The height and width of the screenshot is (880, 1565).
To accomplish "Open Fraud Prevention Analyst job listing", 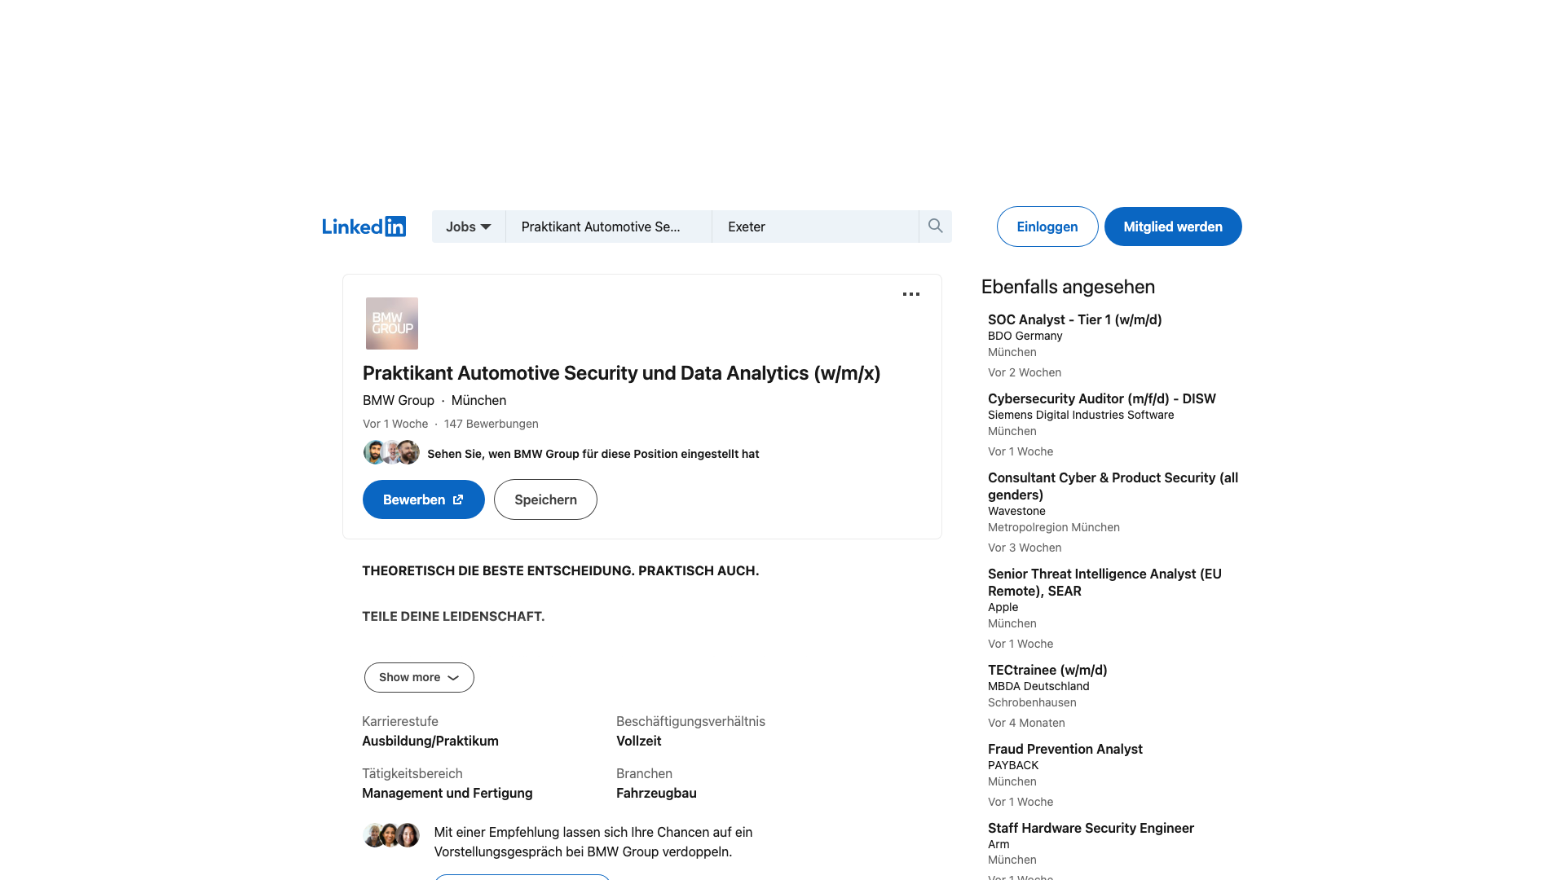I will [x=1065, y=749].
